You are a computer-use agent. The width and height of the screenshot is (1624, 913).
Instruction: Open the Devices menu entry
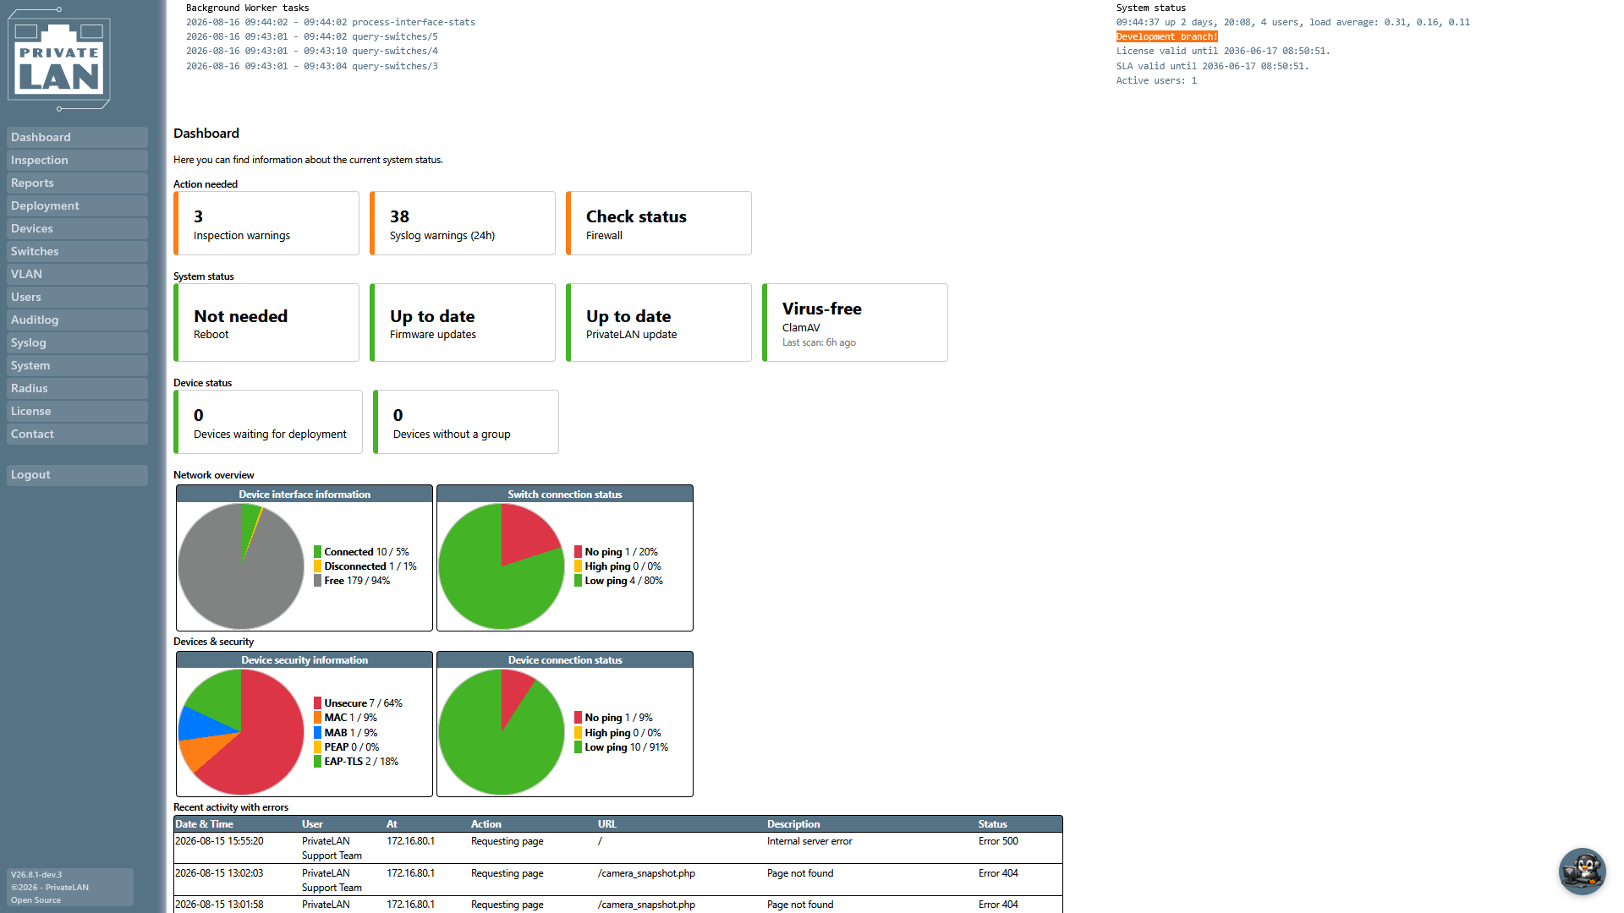[77, 229]
